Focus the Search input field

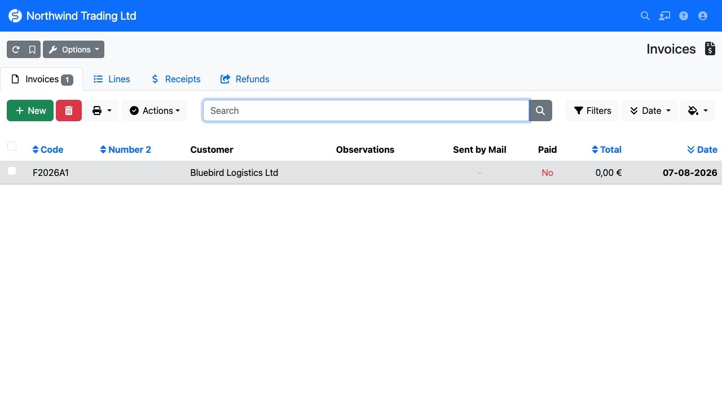[366, 111]
